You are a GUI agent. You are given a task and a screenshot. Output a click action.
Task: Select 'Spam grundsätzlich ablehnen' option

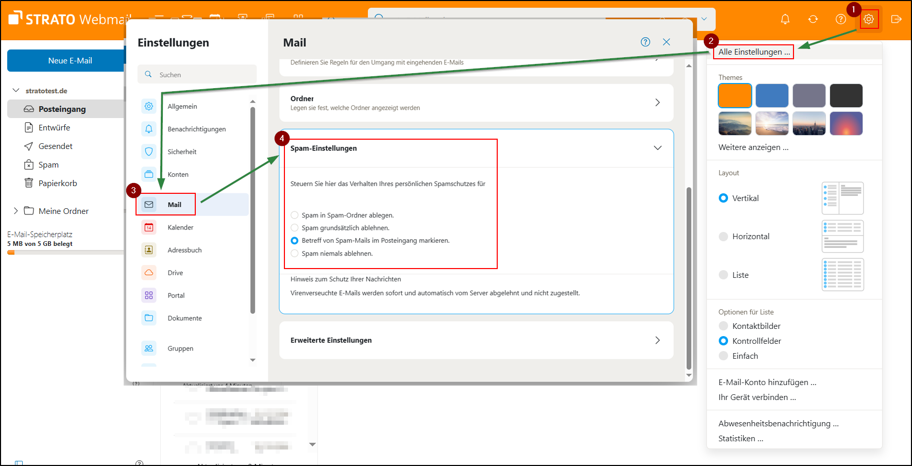pos(295,228)
